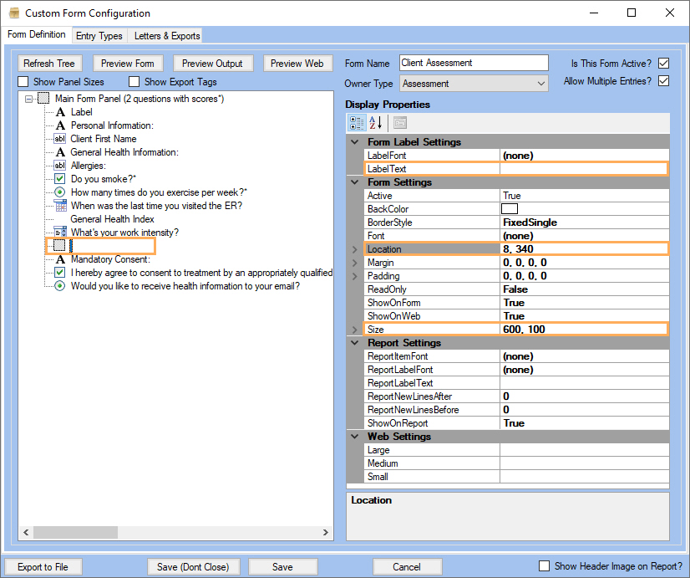Viewport: 690px width, 578px height.
Task: Click the BorderStyle value 'FixedSingle'
Action: point(585,223)
